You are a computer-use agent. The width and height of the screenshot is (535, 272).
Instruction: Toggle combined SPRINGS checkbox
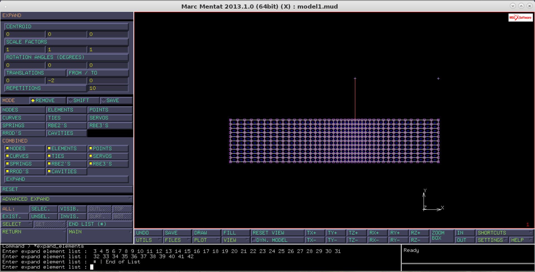point(25,164)
